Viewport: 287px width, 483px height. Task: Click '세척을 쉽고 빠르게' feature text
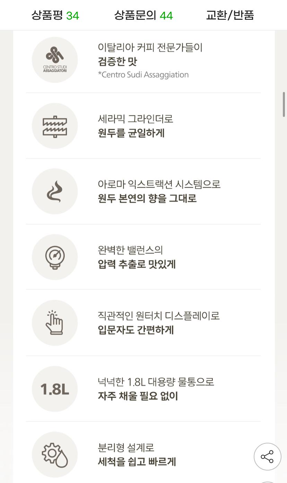[137, 462]
